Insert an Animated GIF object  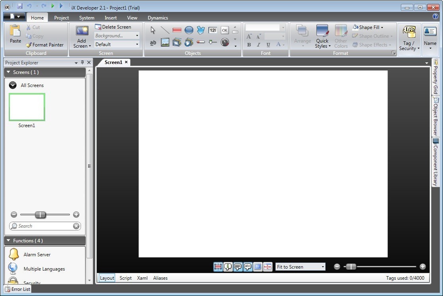pyautogui.click(x=177, y=43)
